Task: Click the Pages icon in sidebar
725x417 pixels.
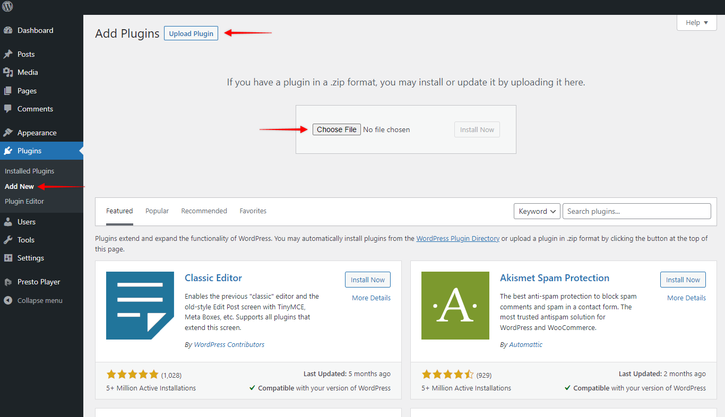Action: coord(8,91)
